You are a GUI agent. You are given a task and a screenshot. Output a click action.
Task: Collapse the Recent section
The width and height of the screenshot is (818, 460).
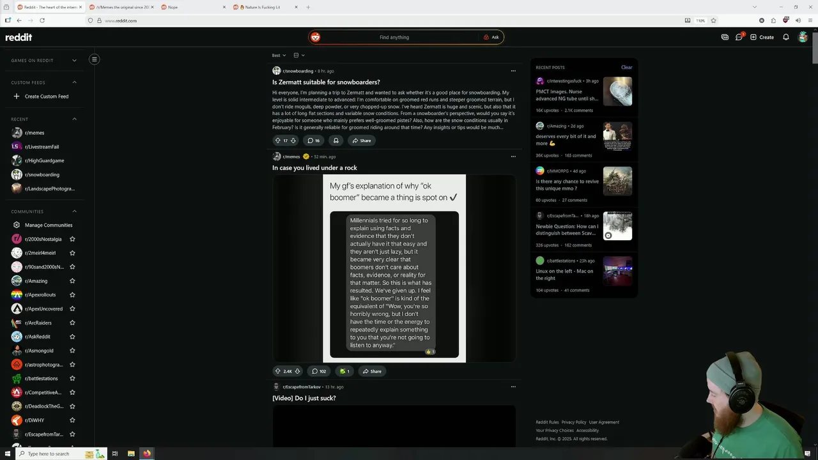click(x=74, y=119)
